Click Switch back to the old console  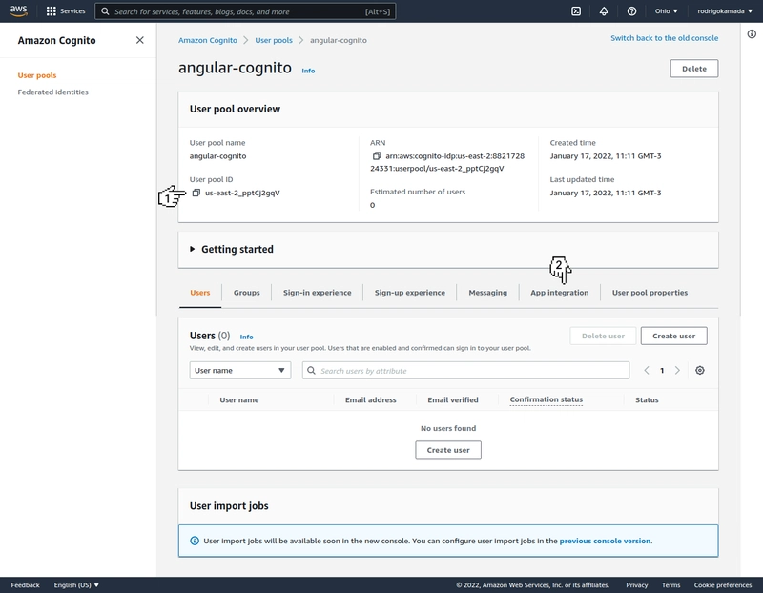(664, 38)
